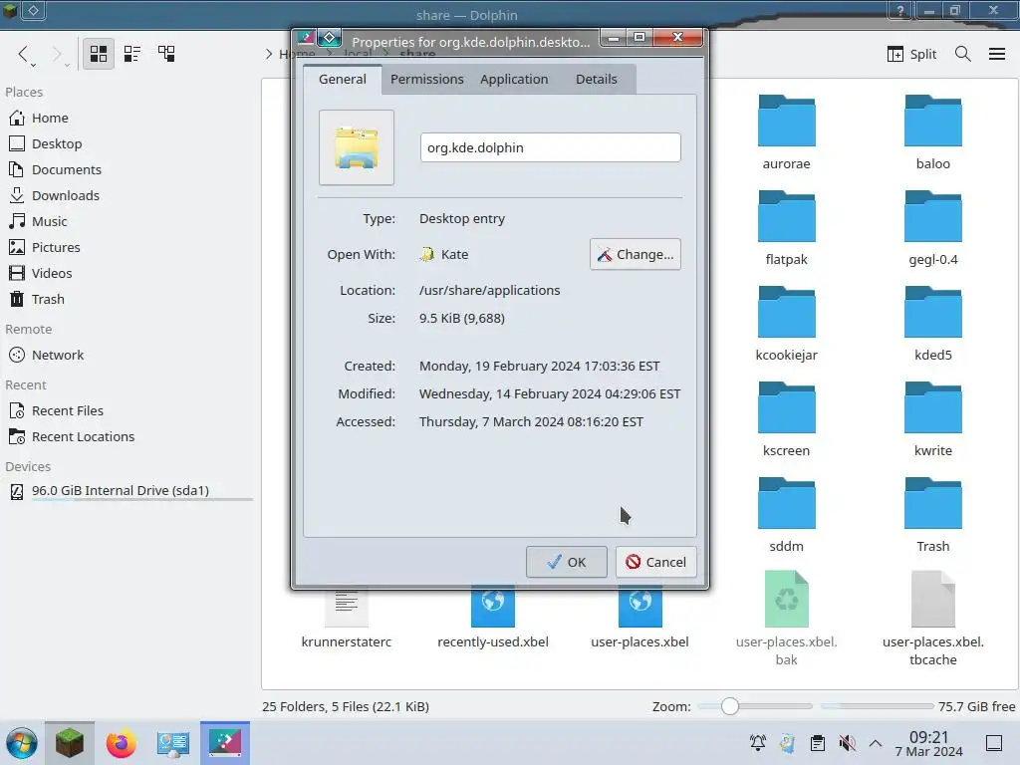Open the clipboard tray icon
This screenshot has height=765, width=1020.
pyautogui.click(x=818, y=743)
